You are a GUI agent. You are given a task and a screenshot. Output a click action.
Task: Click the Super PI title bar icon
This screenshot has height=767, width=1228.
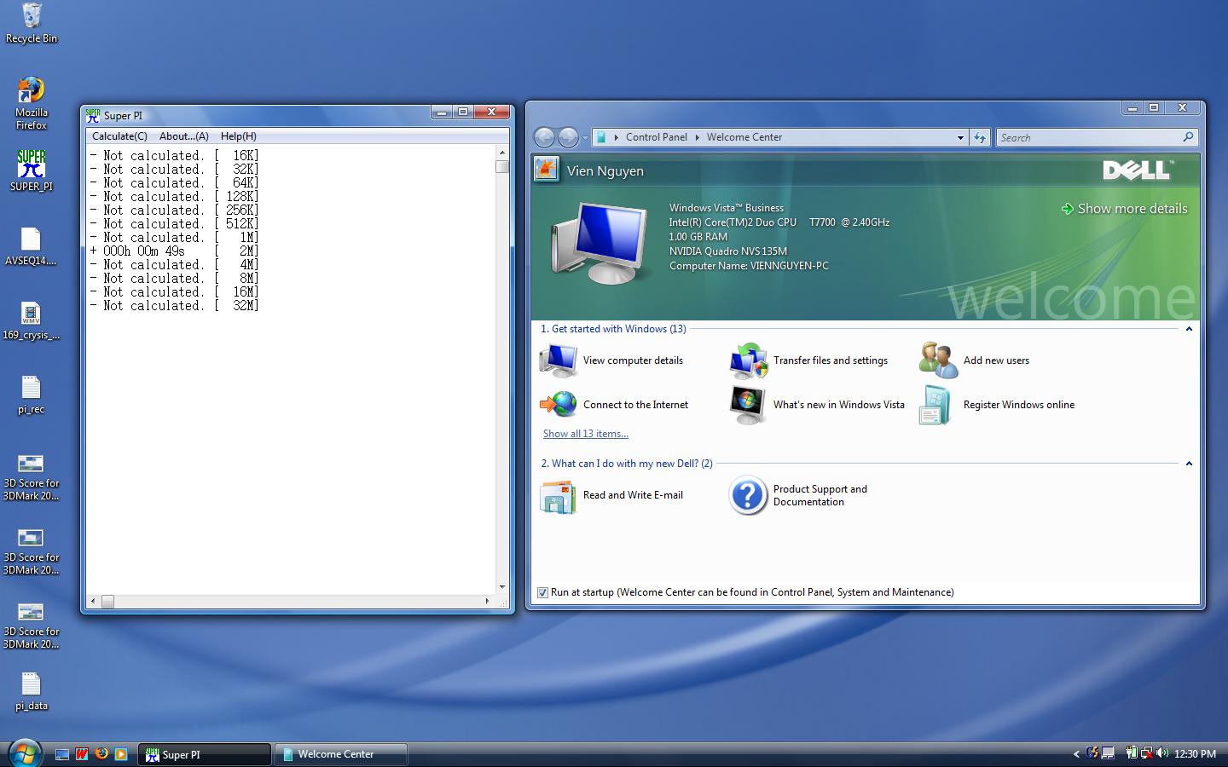(93, 115)
